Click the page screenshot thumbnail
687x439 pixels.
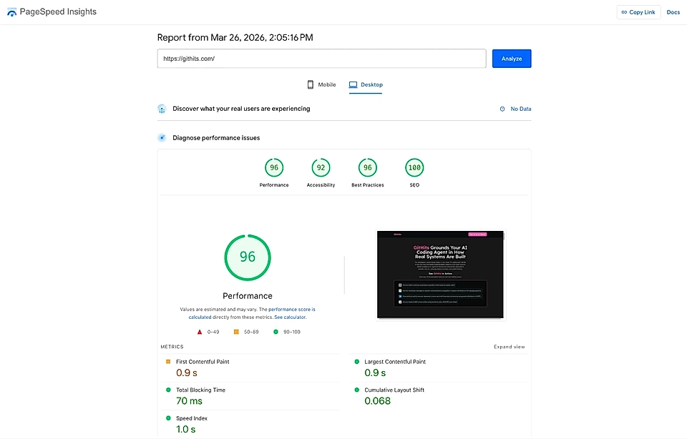pos(439,275)
